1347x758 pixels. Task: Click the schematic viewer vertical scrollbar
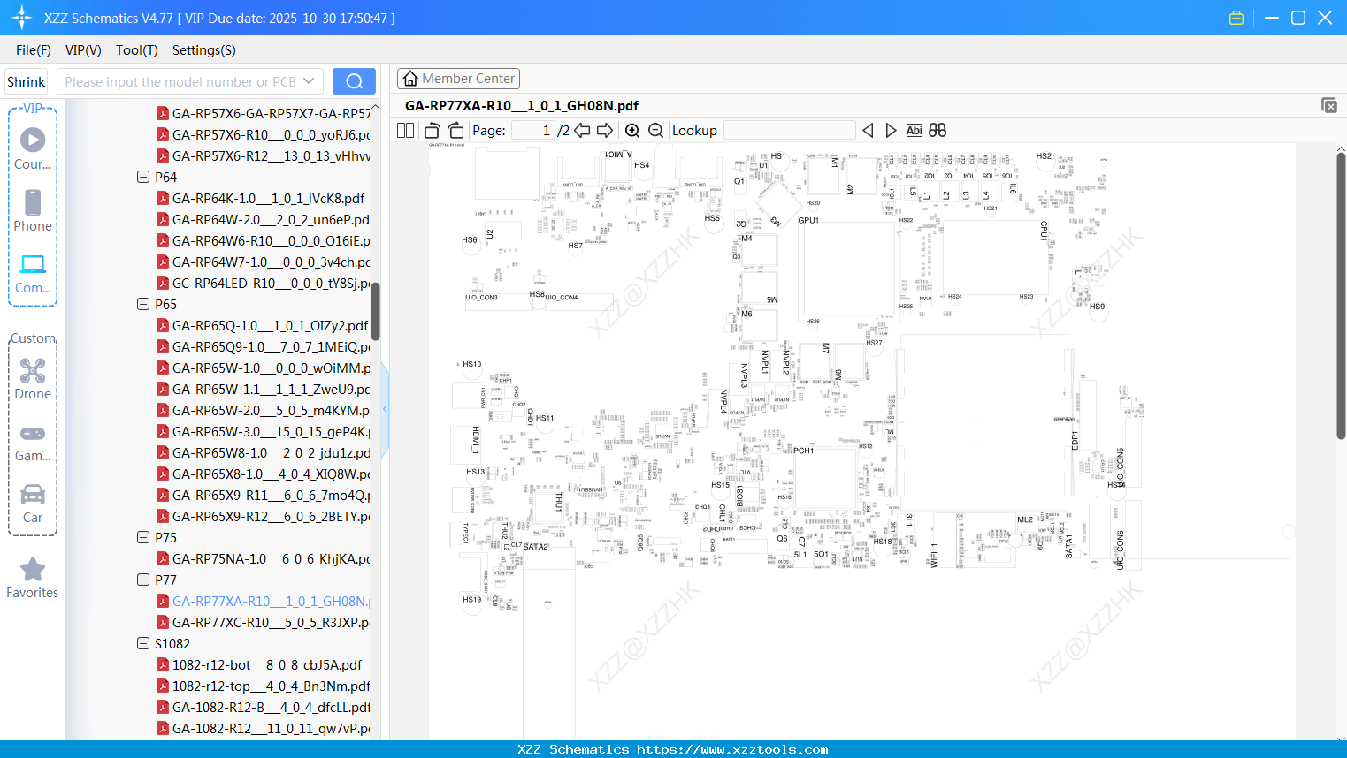pos(1341,296)
